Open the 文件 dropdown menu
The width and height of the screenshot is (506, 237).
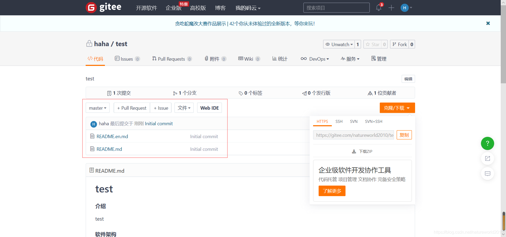click(184, 108)
